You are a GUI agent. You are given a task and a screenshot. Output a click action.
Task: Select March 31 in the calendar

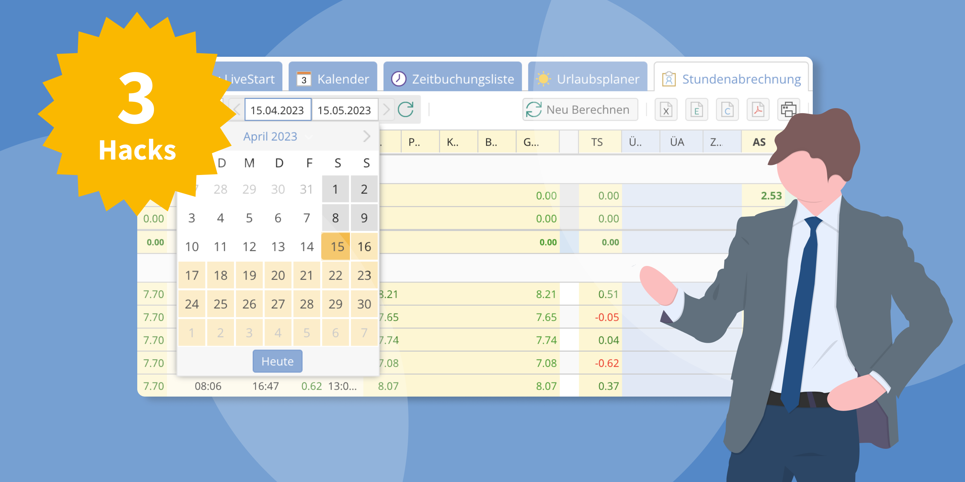coord(306,189)
